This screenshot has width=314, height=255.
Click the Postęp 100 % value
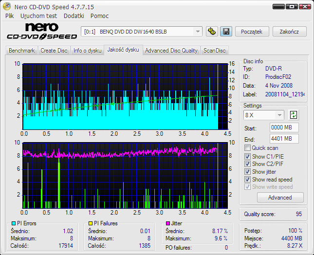tap(295, 230)
